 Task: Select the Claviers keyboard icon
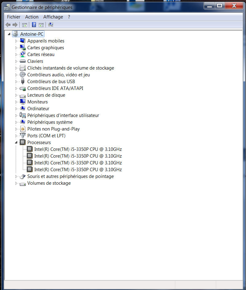(x=23, y=61)
